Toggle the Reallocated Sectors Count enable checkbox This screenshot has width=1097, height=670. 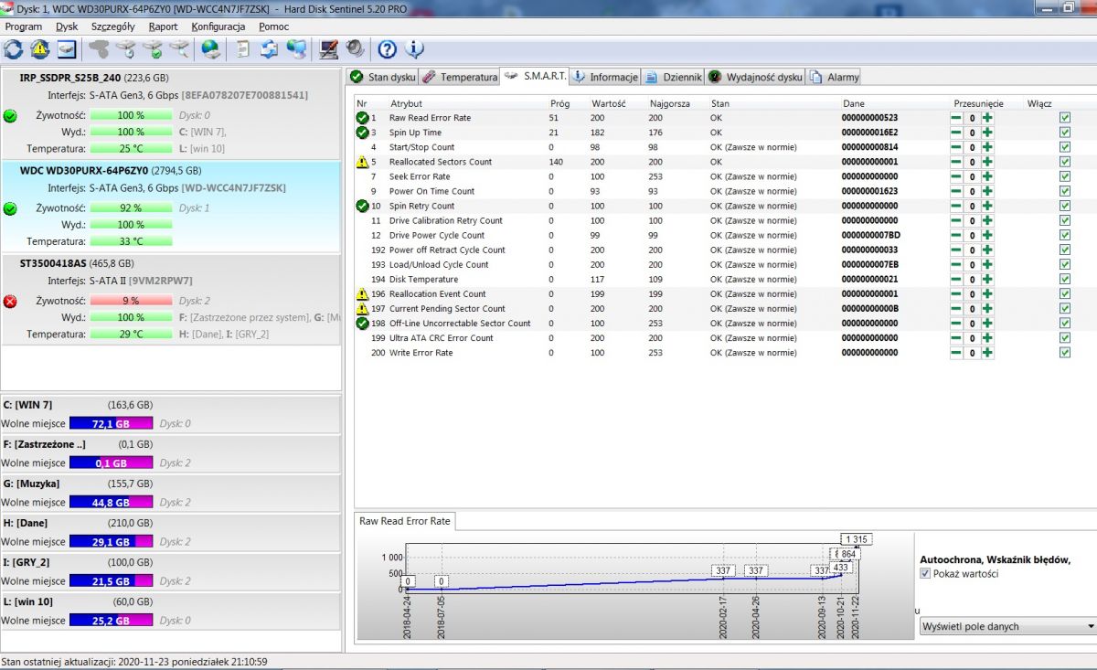pyautogui.click(x=1065, y=162)
